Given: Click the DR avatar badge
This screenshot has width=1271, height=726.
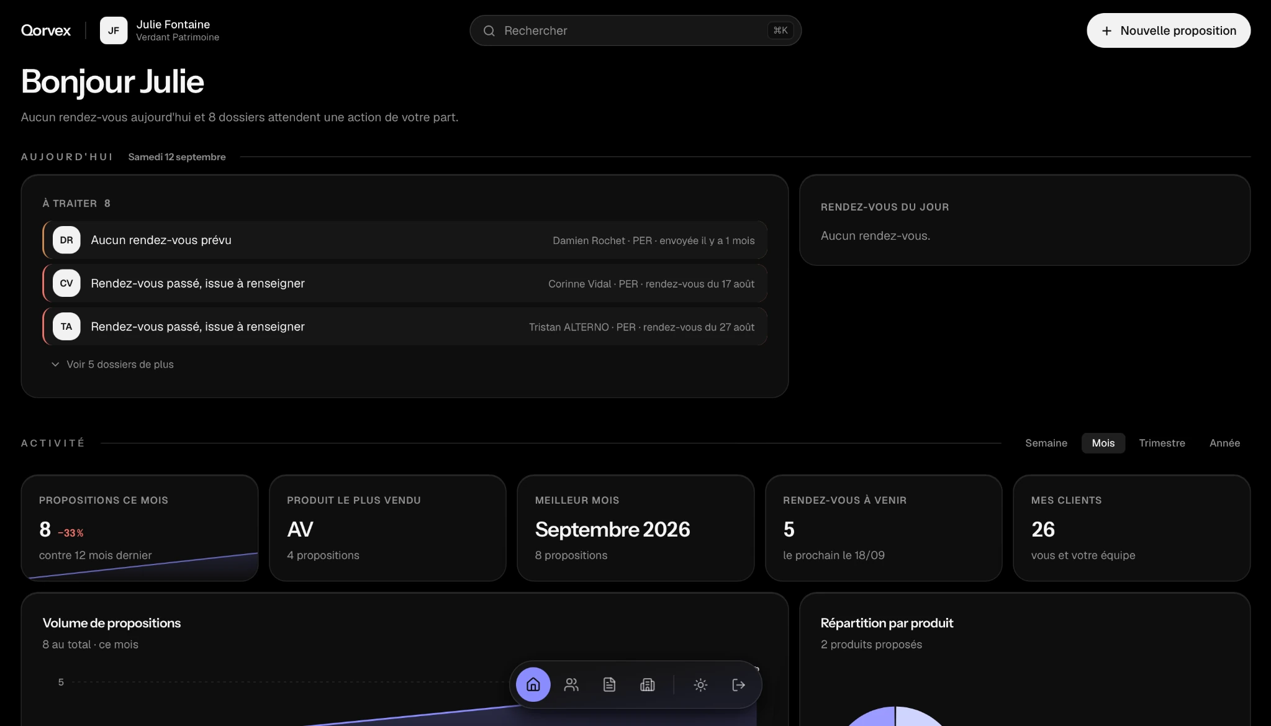Looking at the screenshot, I should pos(66,240).
